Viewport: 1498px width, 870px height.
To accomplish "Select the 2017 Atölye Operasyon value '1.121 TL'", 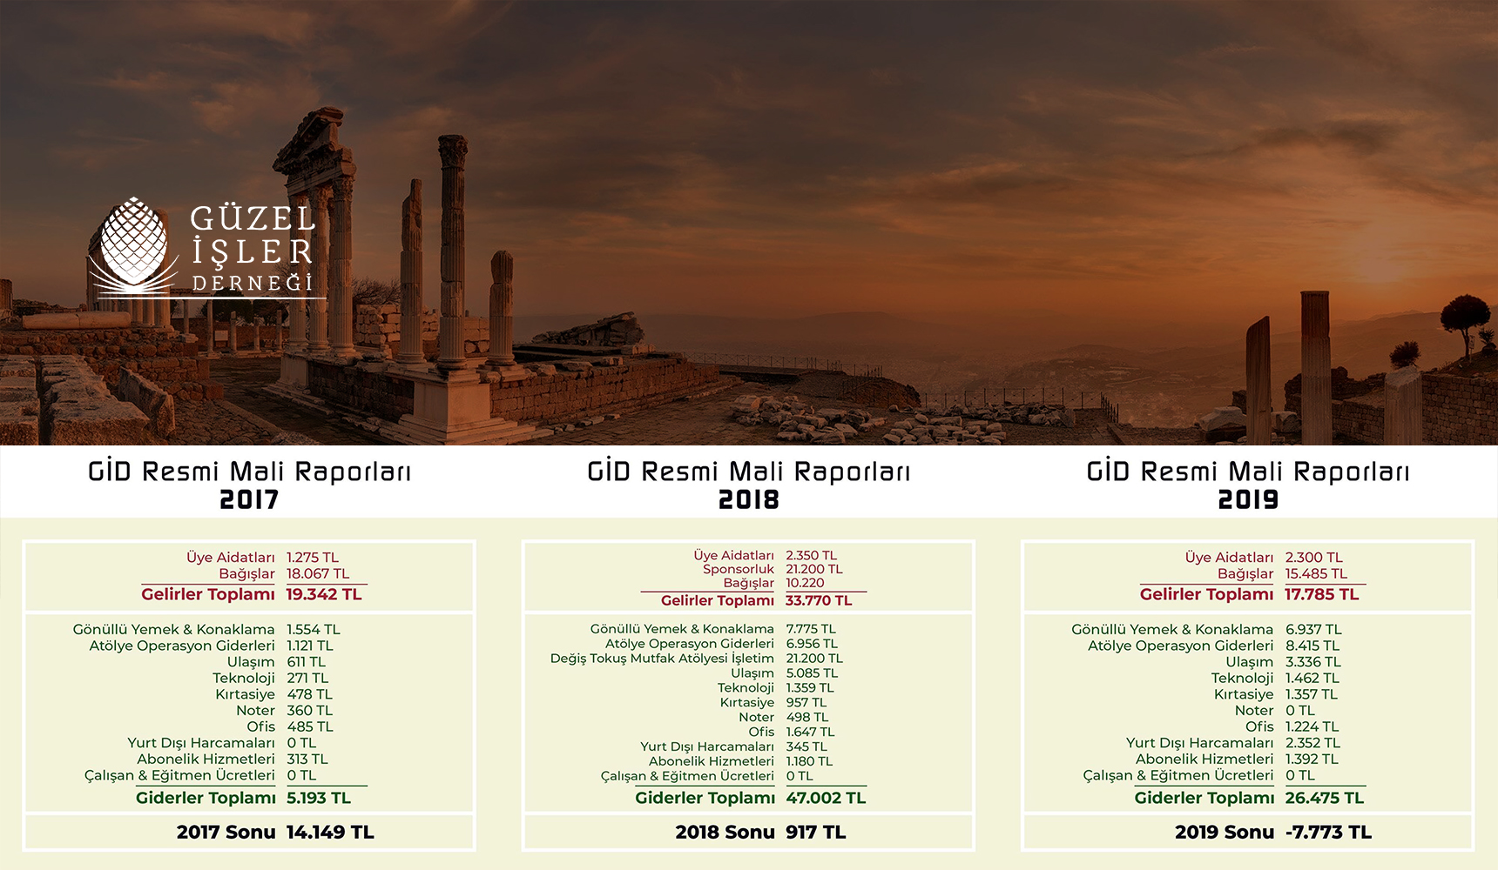I will click(310, 646).
